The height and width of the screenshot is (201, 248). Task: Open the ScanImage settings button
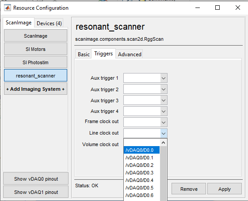[x=36, y=36]
